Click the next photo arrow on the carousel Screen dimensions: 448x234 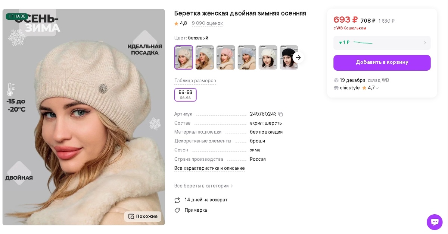pos(298,58)
